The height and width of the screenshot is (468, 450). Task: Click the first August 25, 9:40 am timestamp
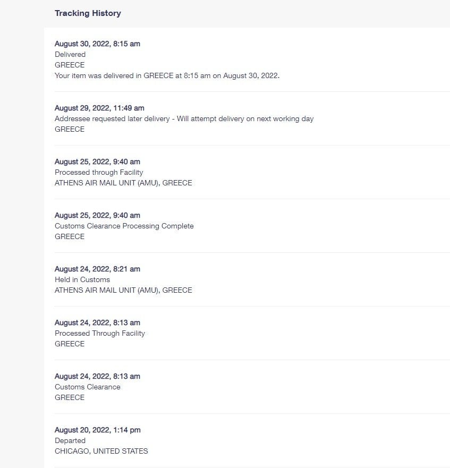click(x=97, y=162)
